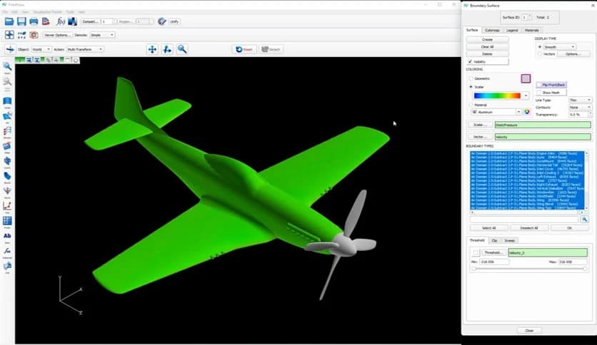Switch to the Sweep tab
This screenshot has height=345, width=597.
pos(509,240)
